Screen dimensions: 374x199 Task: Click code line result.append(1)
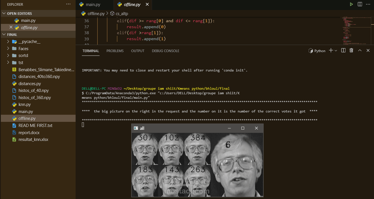coord(146,39)
